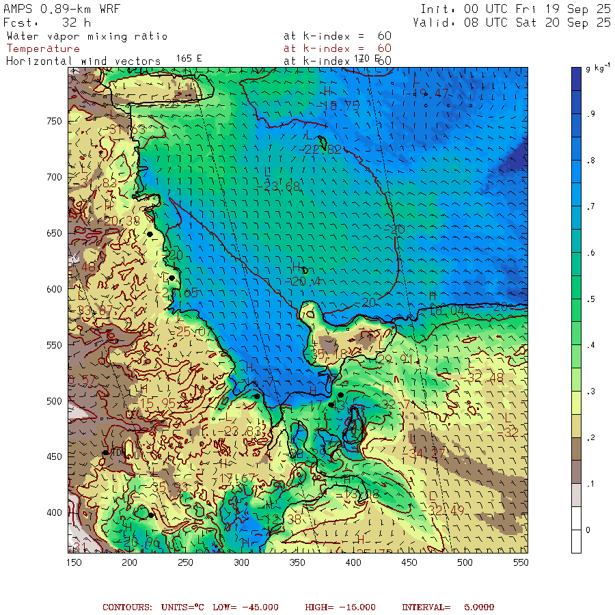Click the '.6' color scale label

590,253
